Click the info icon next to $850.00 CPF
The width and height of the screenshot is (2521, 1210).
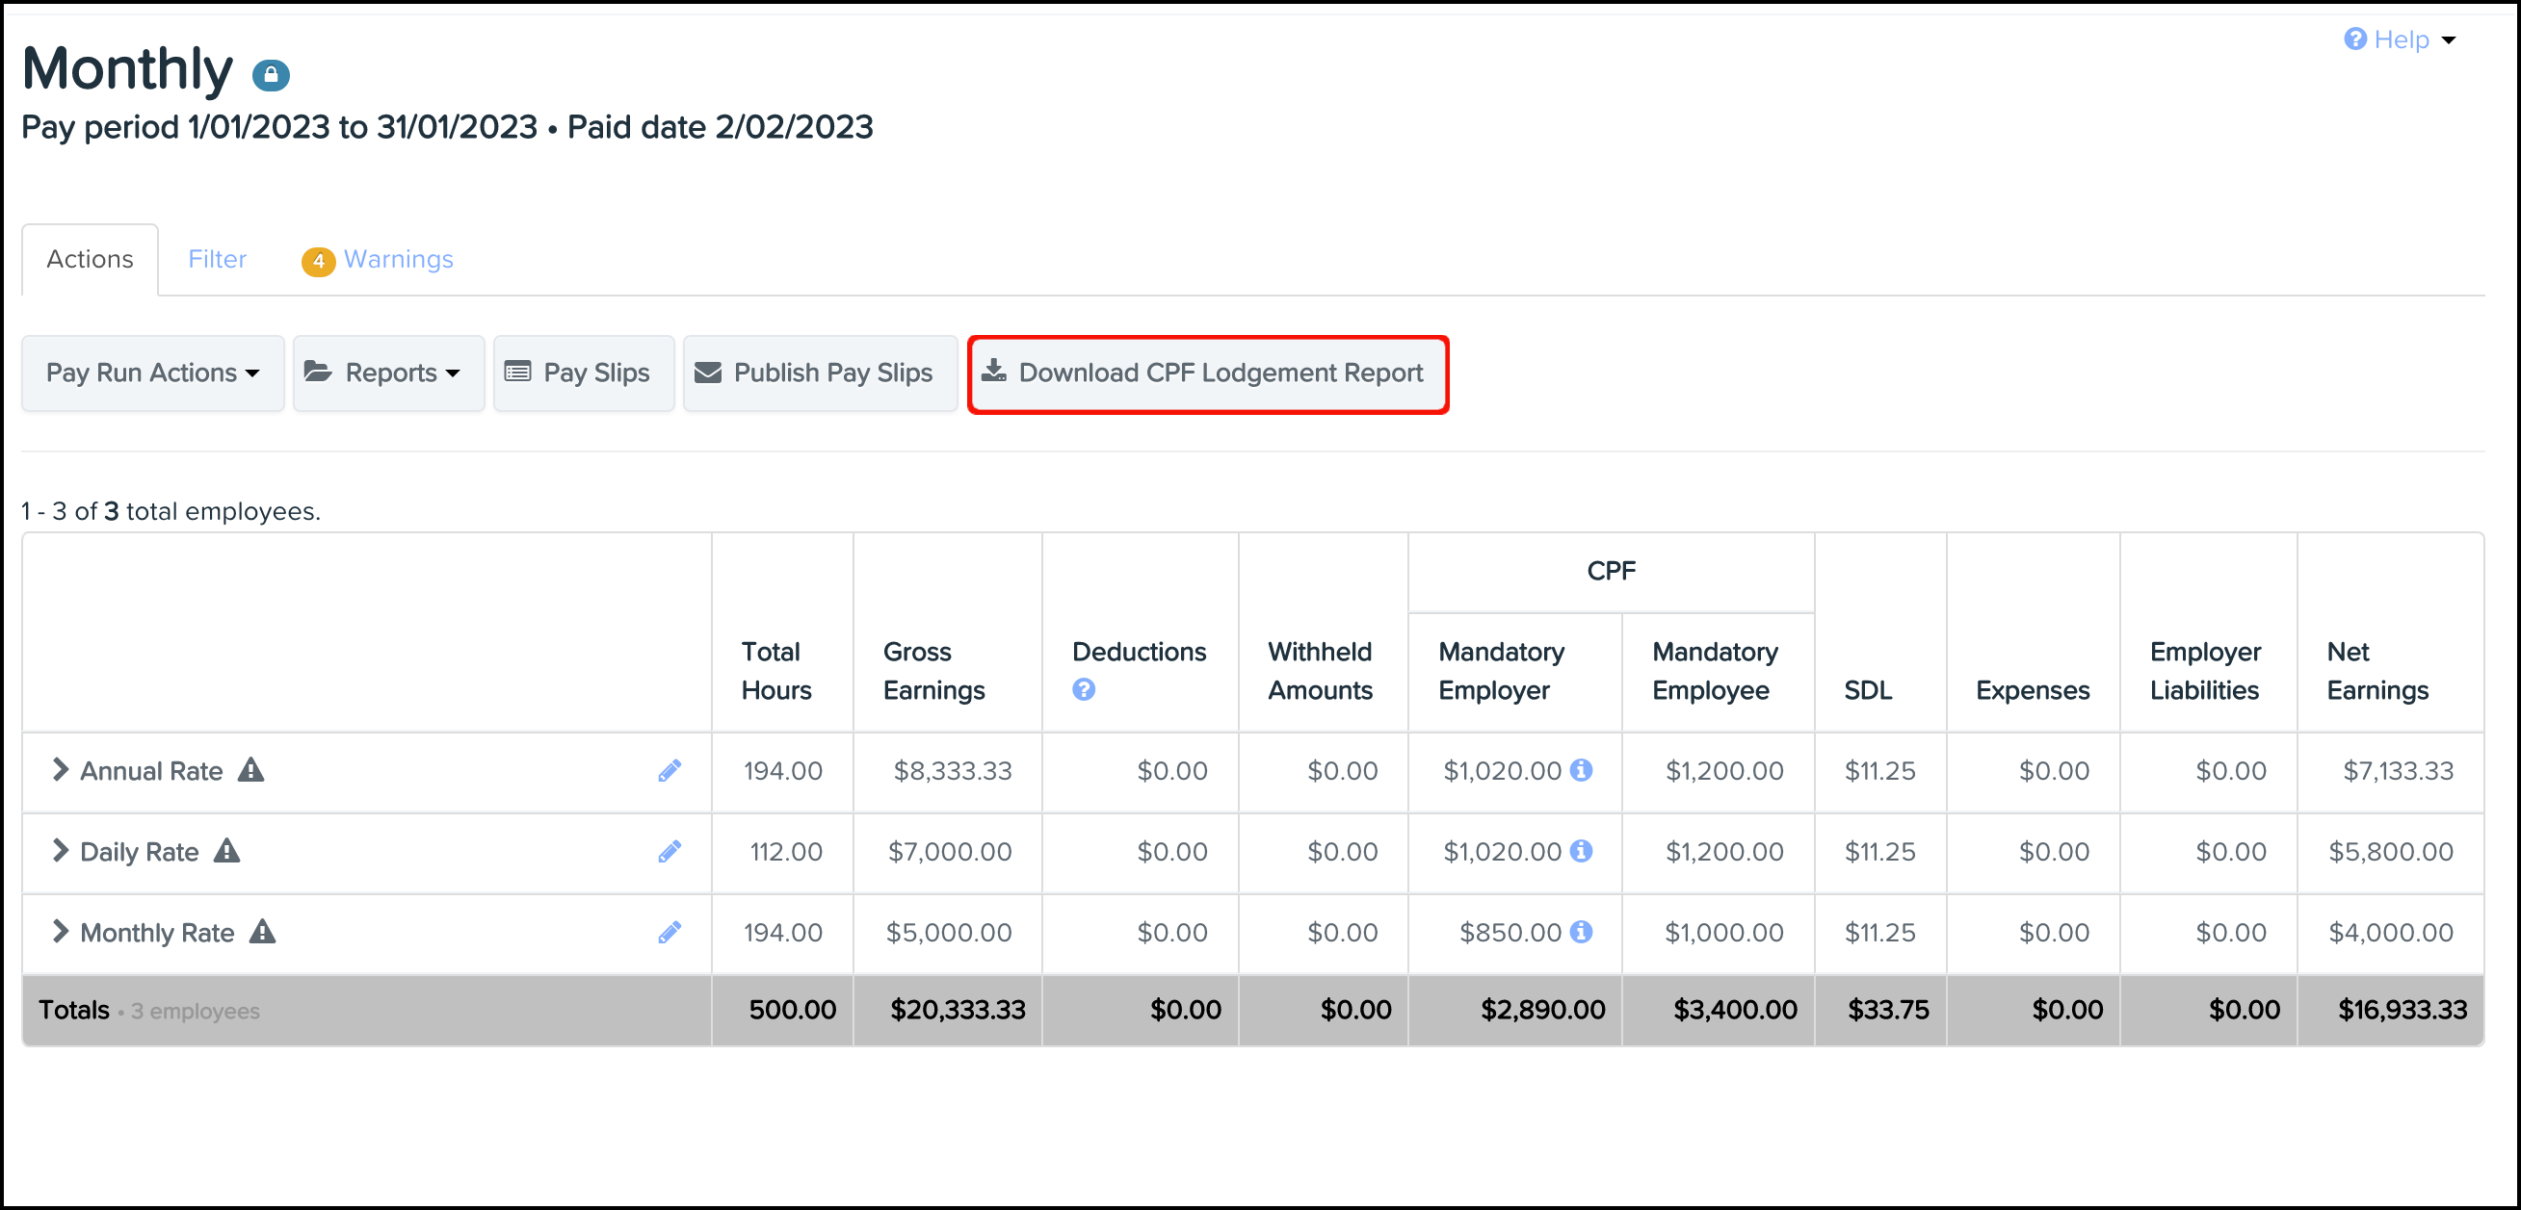coord(1583,932)
